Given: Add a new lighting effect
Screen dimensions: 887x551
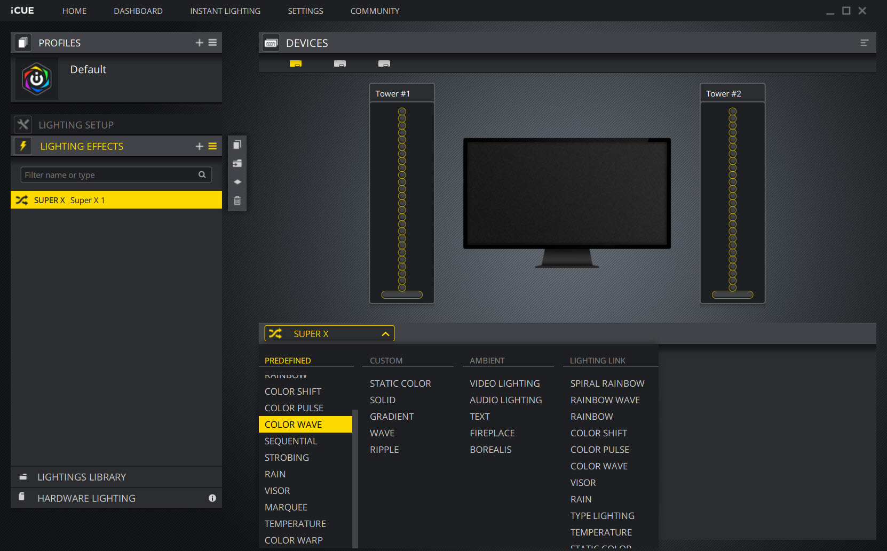Looking at the screenshot, I should 199,146.
